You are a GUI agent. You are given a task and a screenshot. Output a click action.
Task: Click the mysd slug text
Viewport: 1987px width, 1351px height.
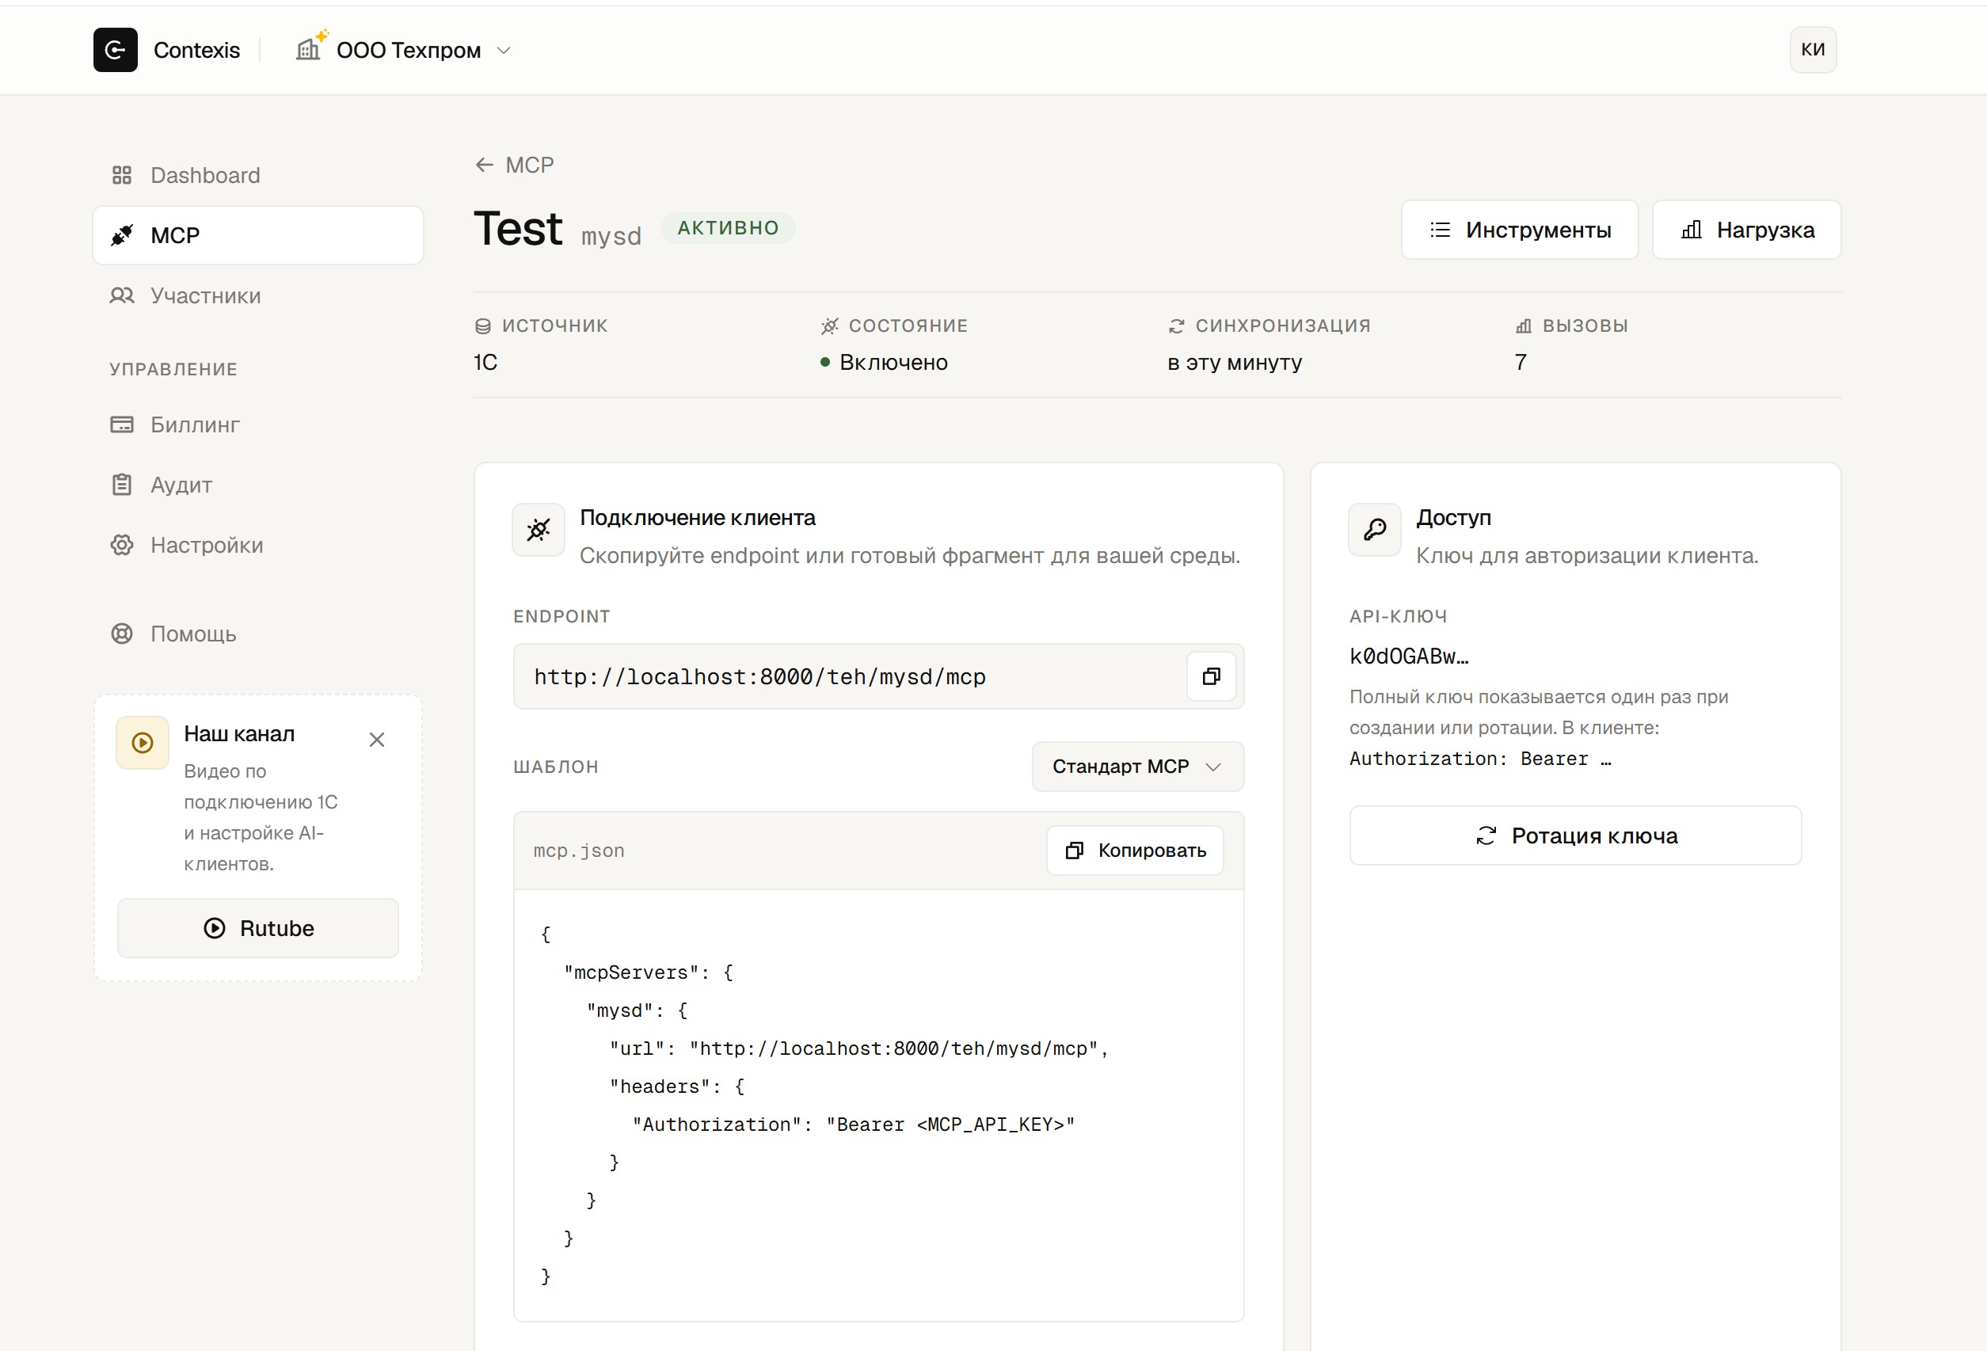(x=611, y=236)
